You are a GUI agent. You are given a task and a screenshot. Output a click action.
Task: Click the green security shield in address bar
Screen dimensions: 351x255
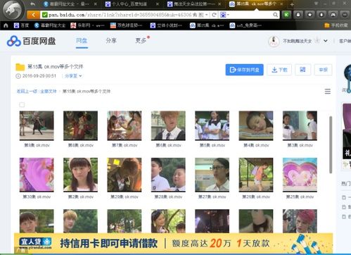pos(44,15)
